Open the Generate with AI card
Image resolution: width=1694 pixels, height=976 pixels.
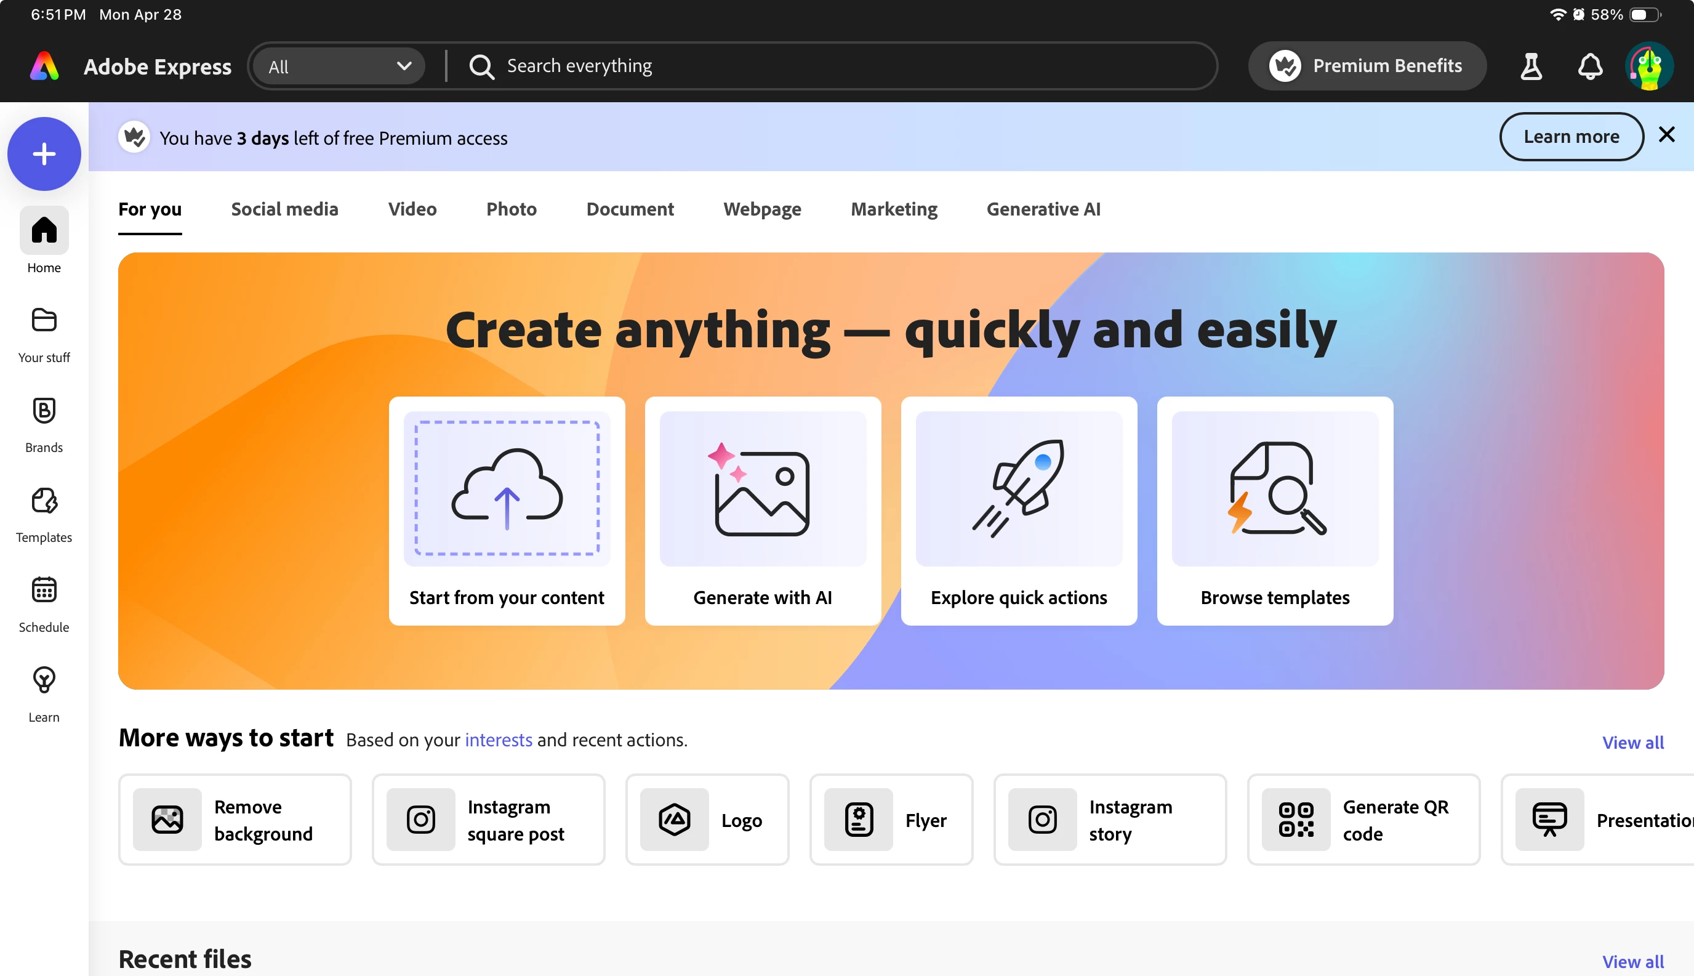[762, 511]
